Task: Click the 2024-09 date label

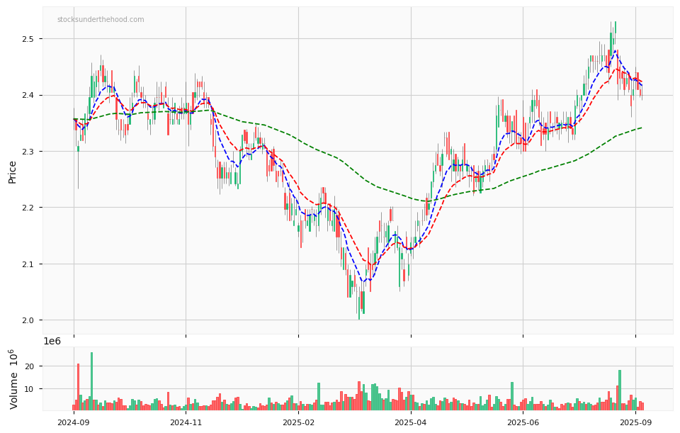Action: click(73, 422)
